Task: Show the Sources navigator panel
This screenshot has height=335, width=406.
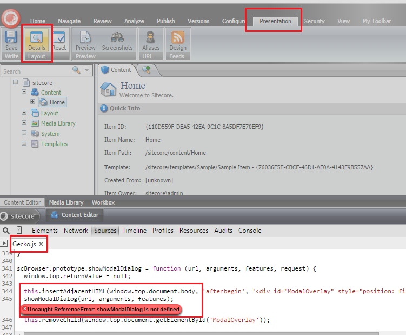Action: 4,244
